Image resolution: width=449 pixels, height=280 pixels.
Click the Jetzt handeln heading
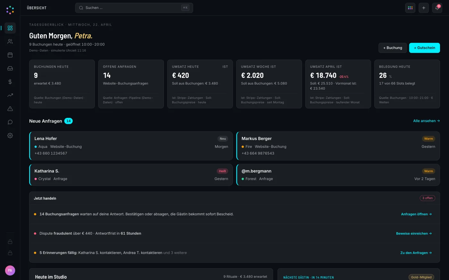coord(45,198)
